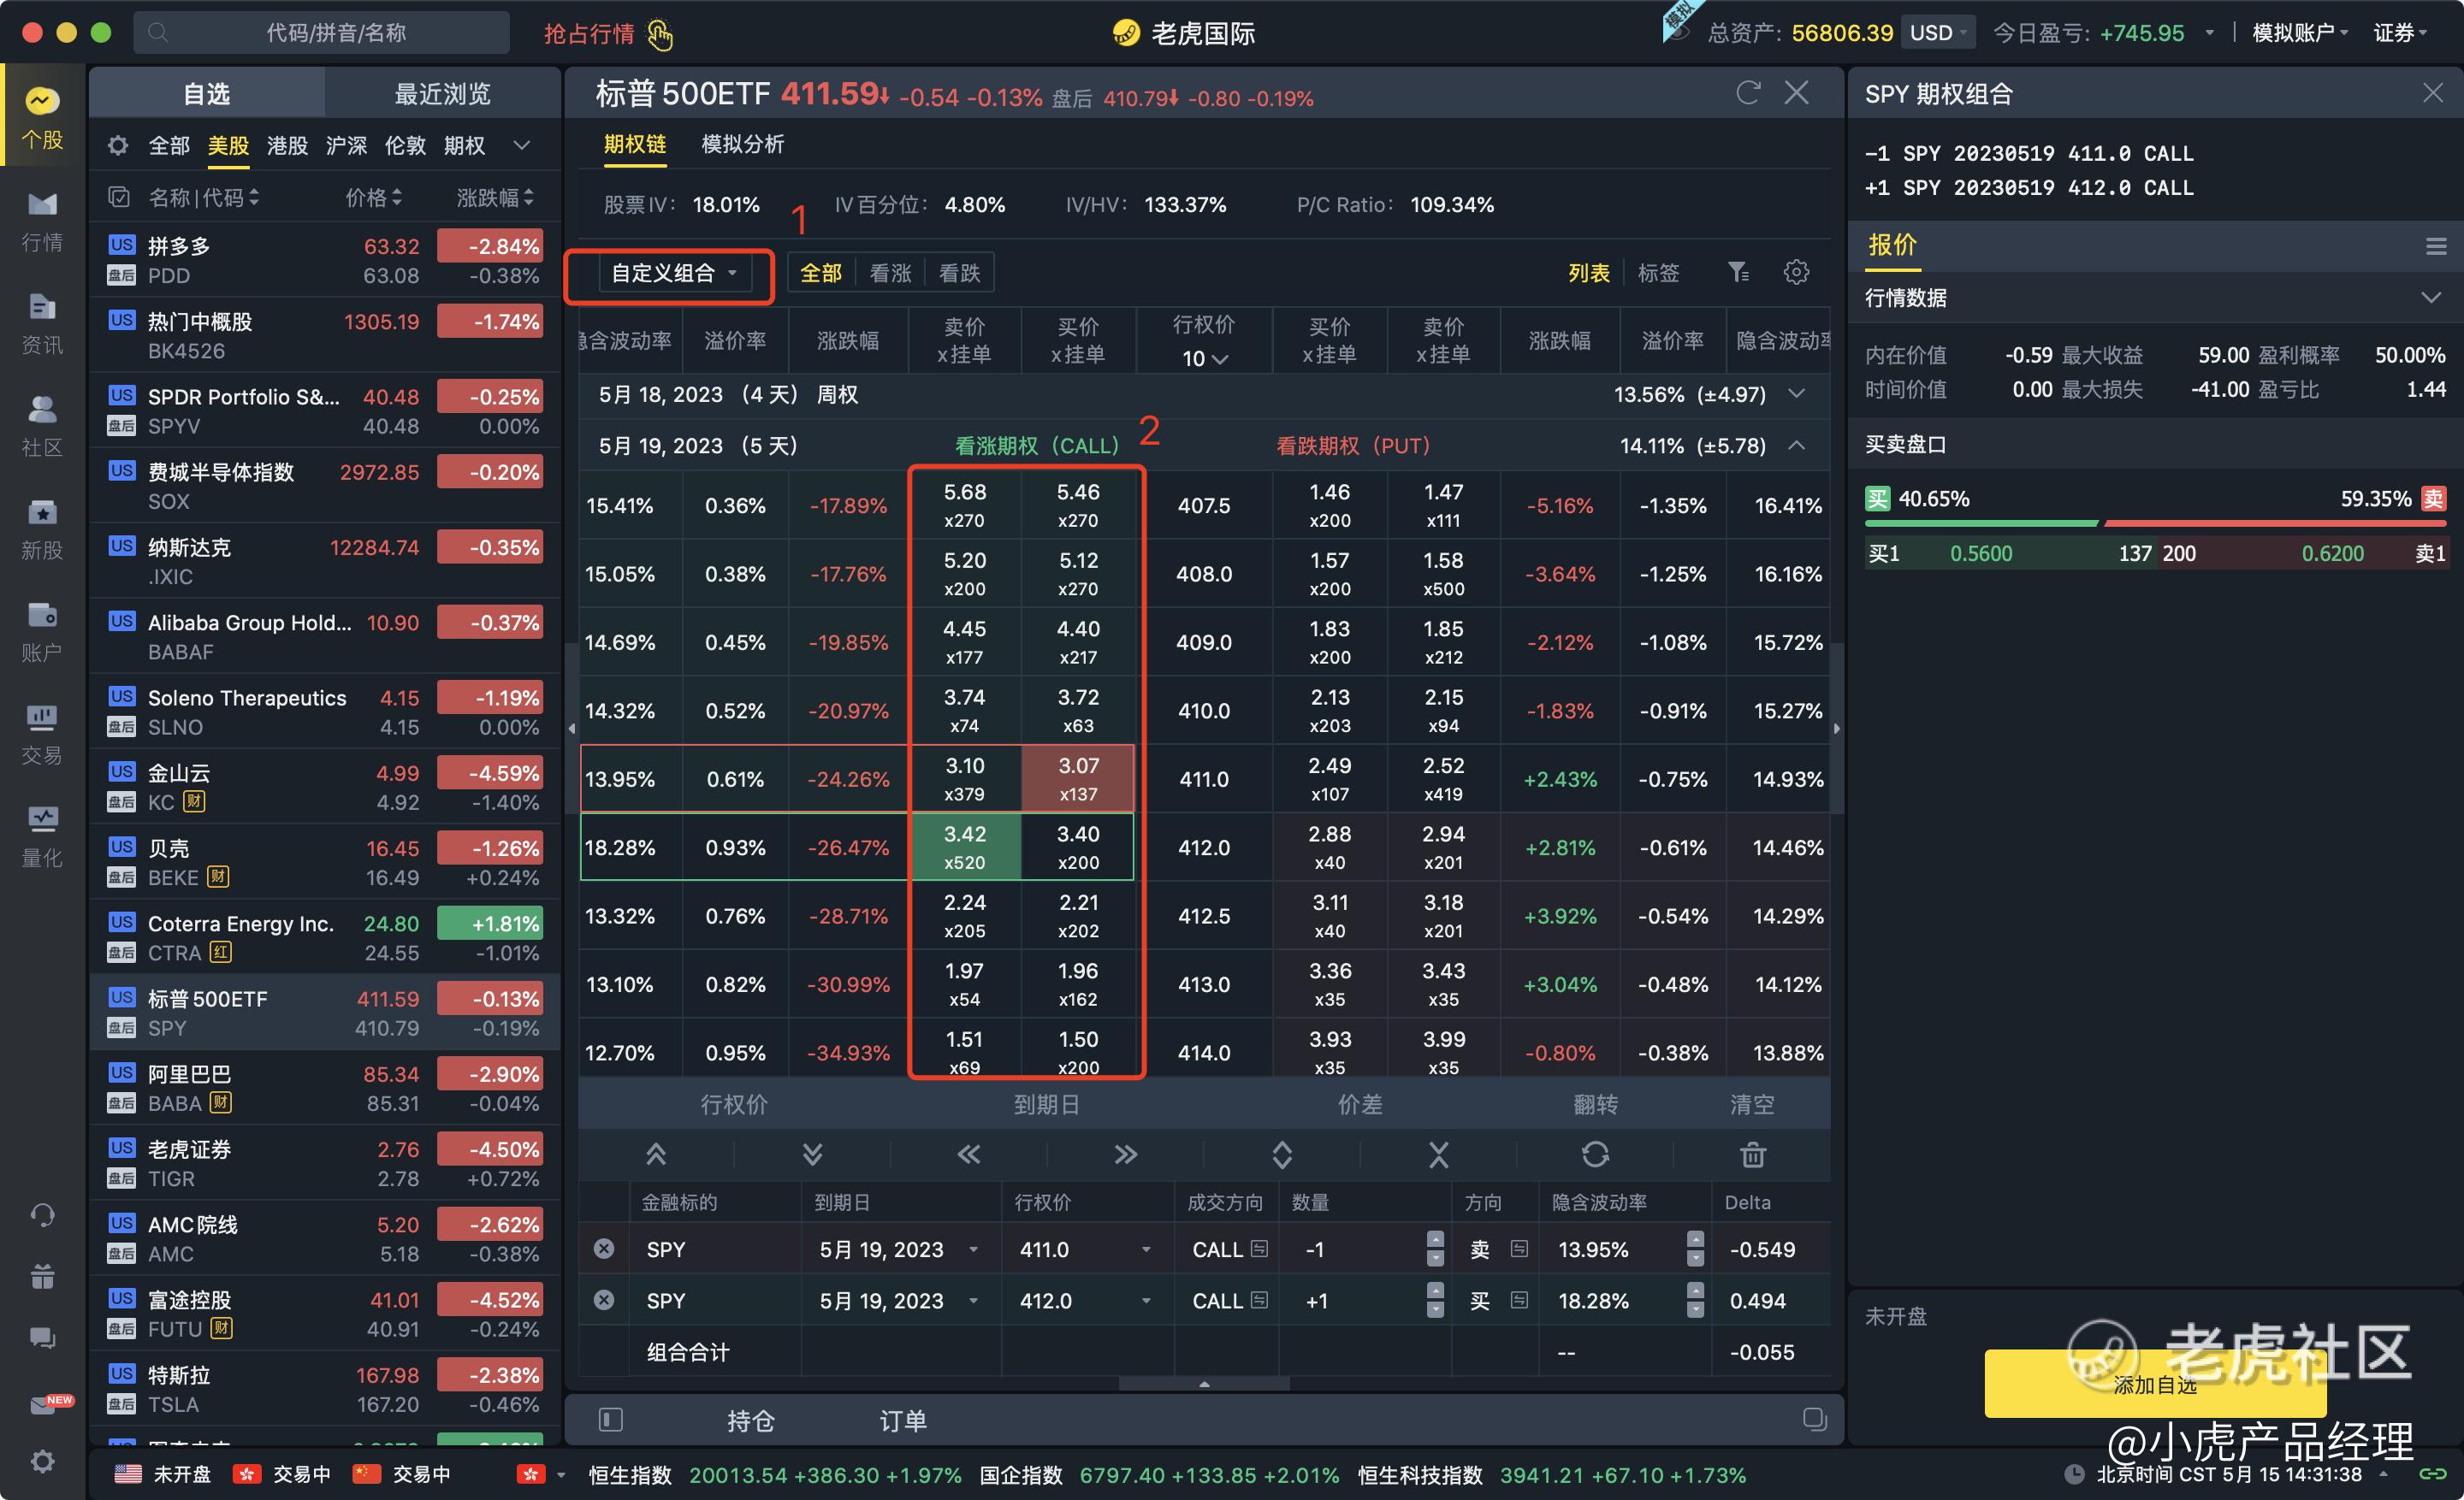The height and width of the screenshot is (1500, 2464).
Task: Select 港股 watchlist tab
Action: (x=287, y=146)
